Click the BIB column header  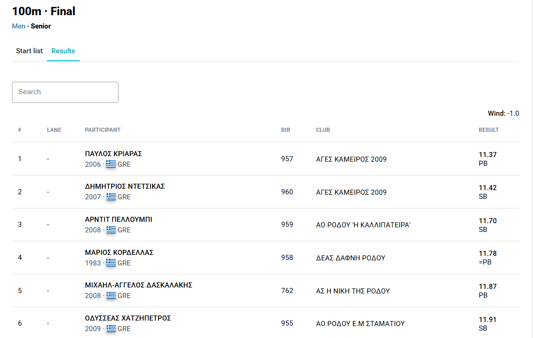click(285, 130)
